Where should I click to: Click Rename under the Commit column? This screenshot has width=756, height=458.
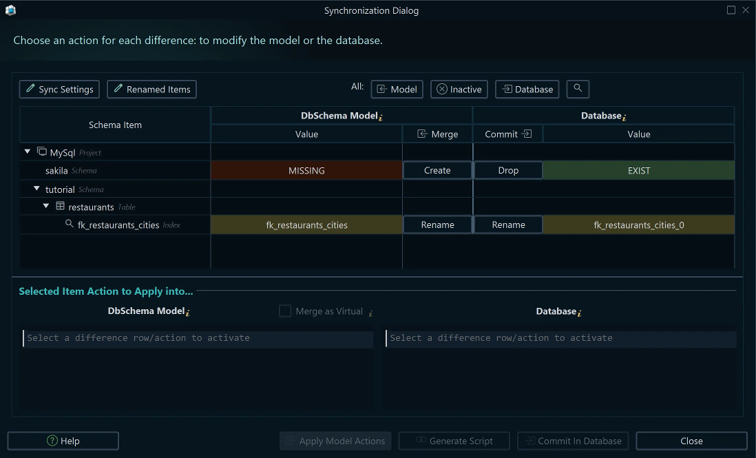point(508,225)
